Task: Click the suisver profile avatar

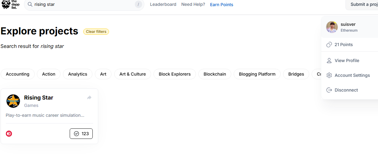Action: click(332, 27)
